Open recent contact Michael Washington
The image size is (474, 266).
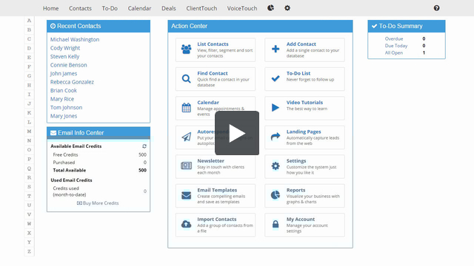pyautogui.click(x=75, y=39)
